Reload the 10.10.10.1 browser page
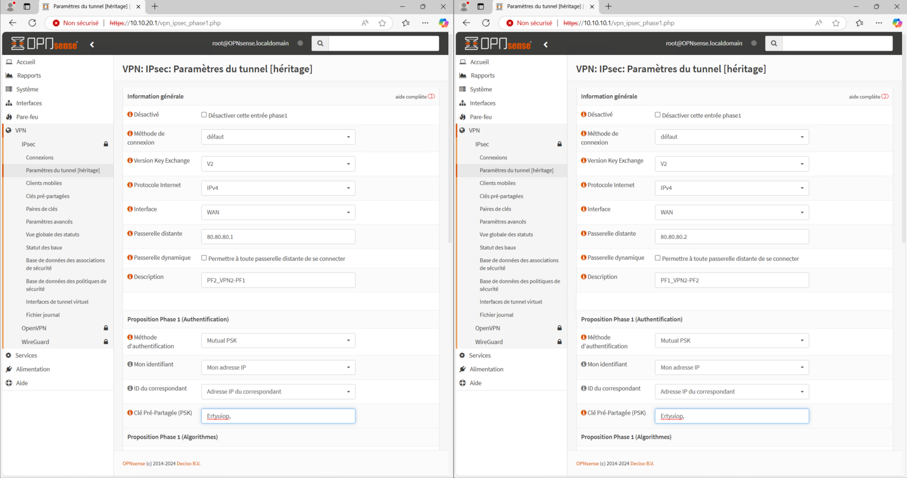 [486, 23]
